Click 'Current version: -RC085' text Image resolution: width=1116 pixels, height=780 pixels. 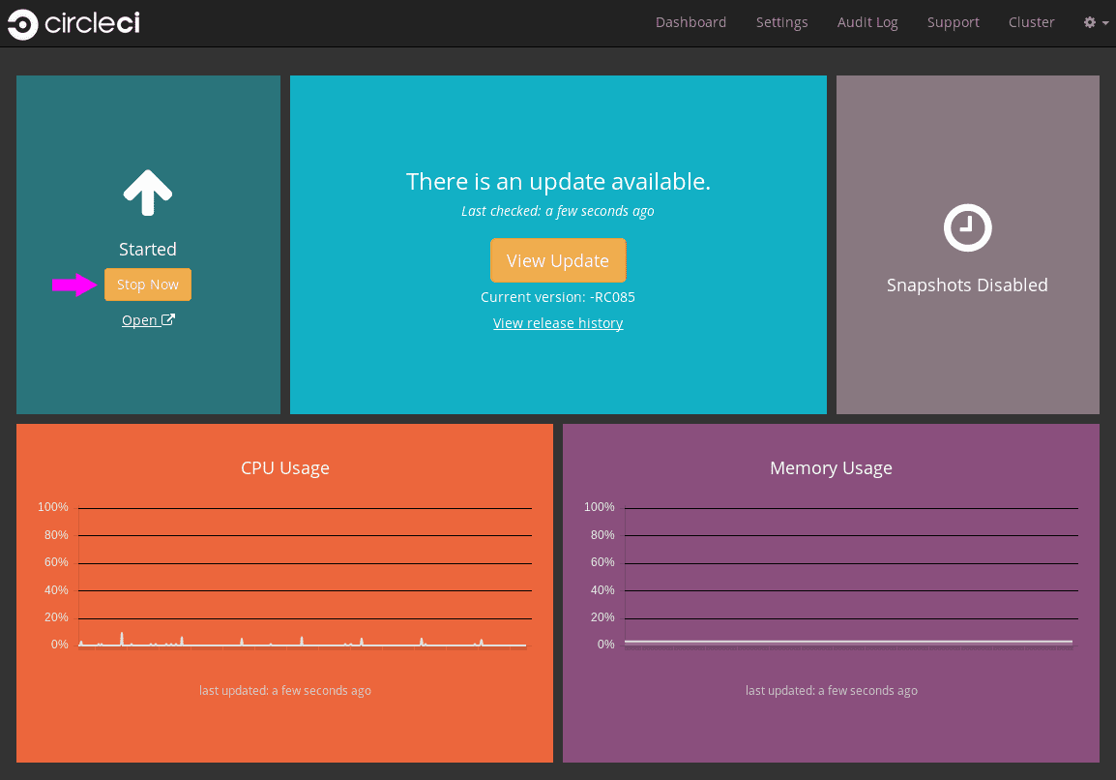click(557, 297)
